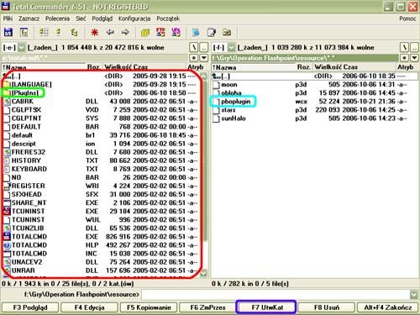Click the UNRAR DLL file icon
The width and height of the screenshot is (420, 315).
pos(7,270)
